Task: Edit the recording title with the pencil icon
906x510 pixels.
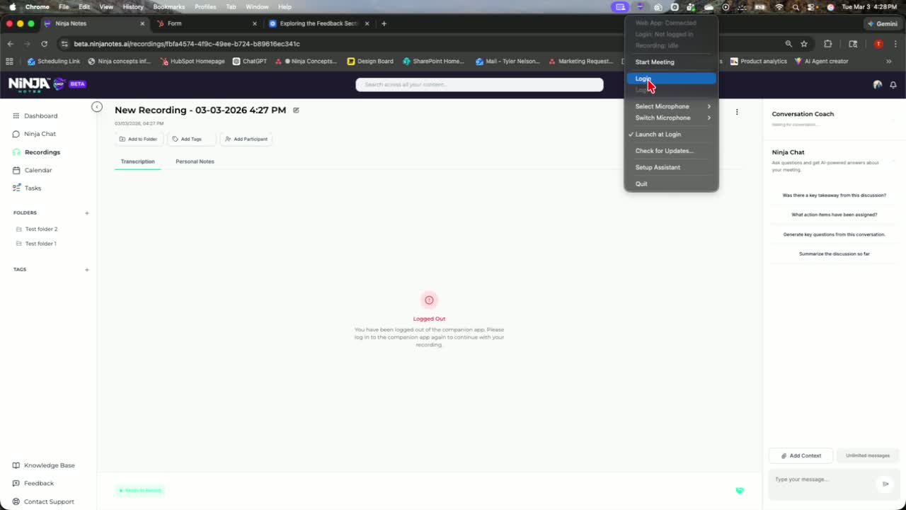Action: point(296,110)
